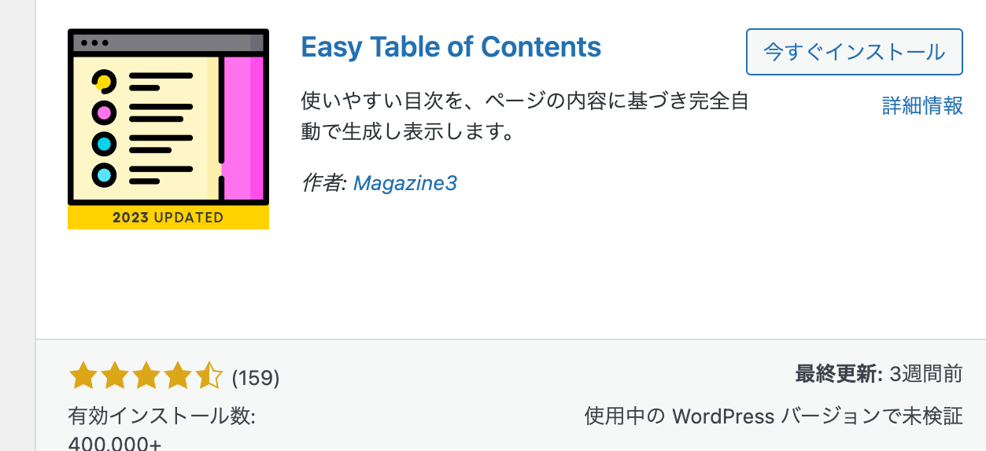Image resolution: width=986 pixels, height=451 pixels.
Task: Click the 今すぐインストール button
Action: pos(855,52)
